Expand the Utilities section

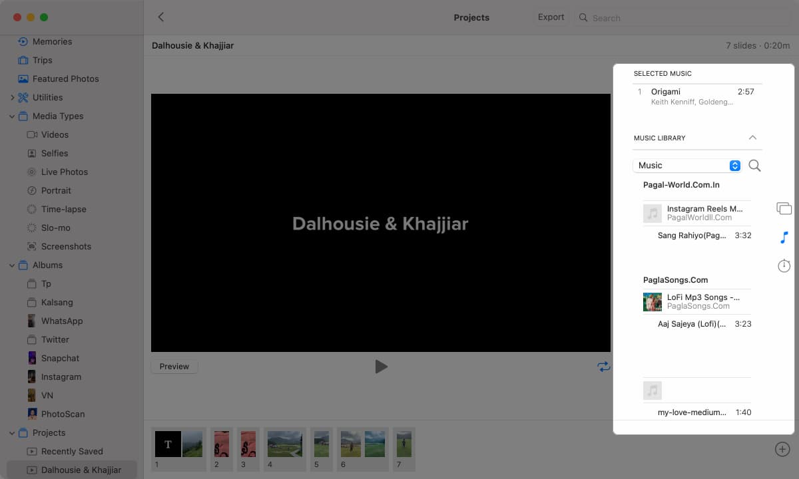[x=12, y=97]
